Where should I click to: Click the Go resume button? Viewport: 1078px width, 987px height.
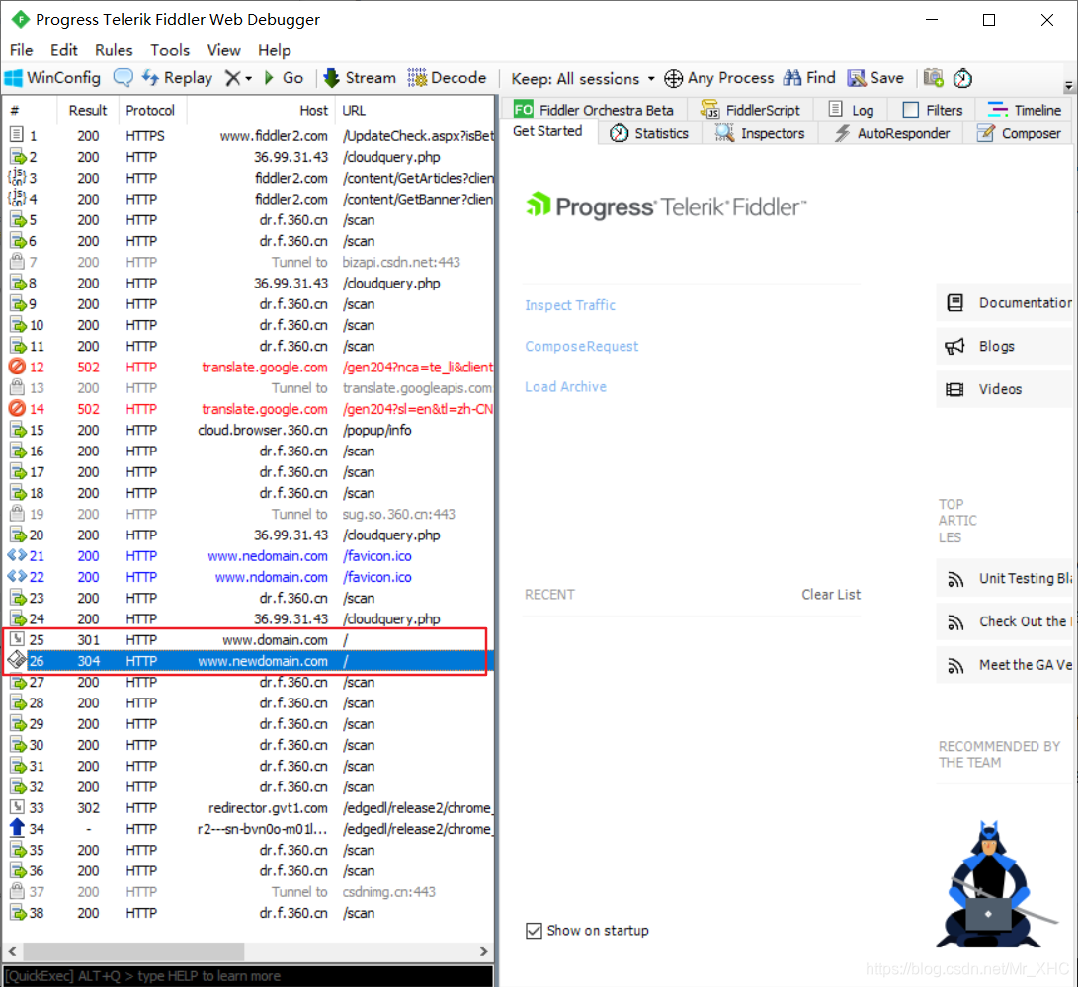point(284,78)
